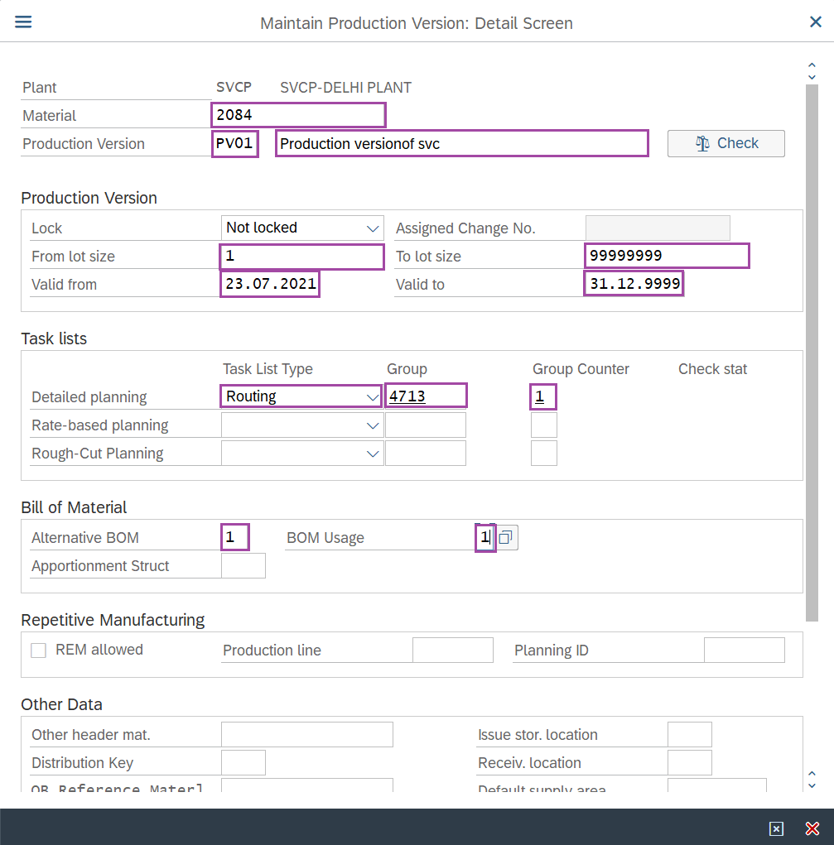Open Detailed planning Task List Type dropdown
The width and height of the screenshot is (834, 845).
click(372, 396)
